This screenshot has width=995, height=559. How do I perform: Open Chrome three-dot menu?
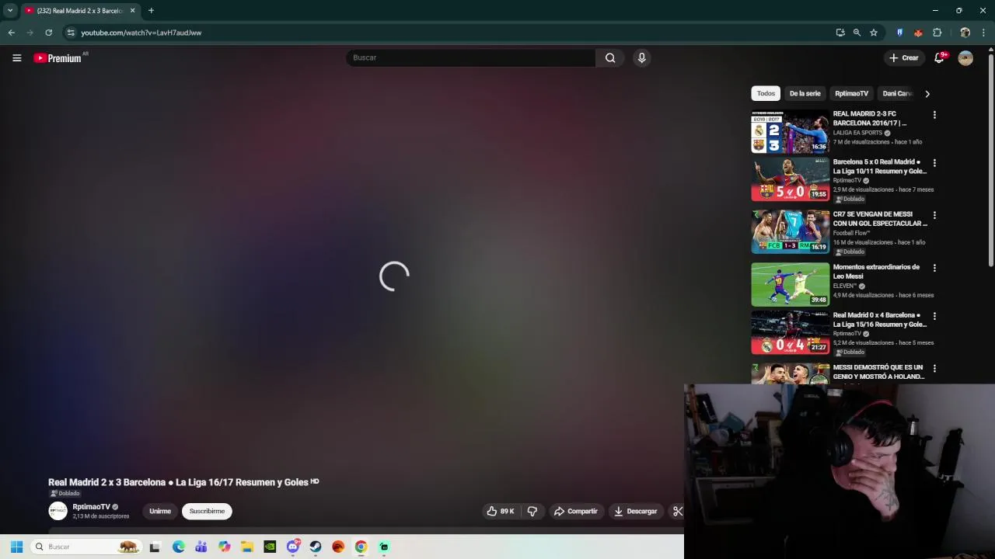984,33
